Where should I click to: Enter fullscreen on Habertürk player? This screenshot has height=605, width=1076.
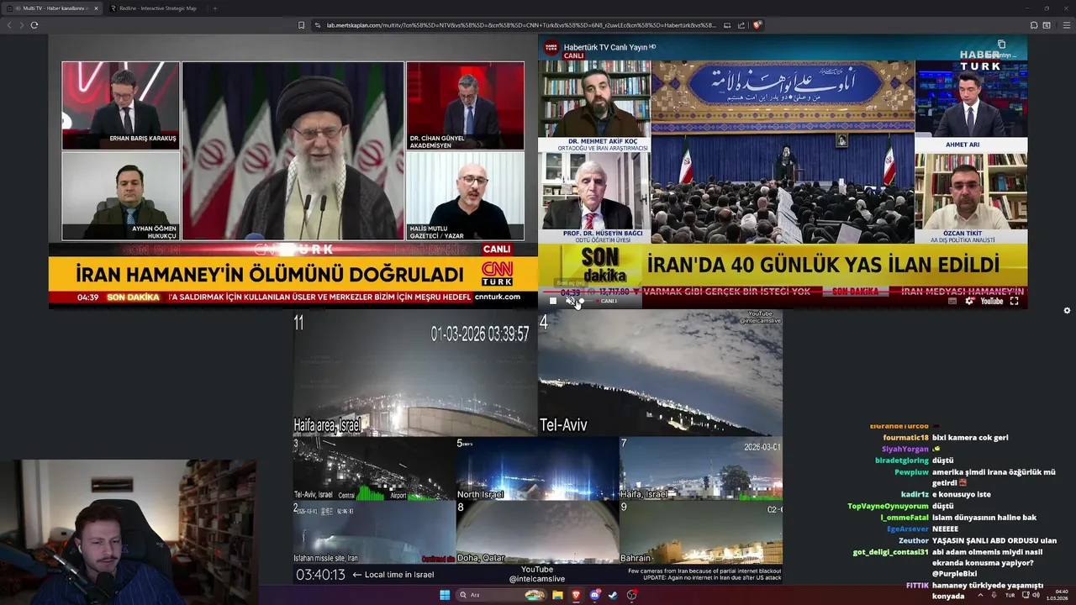click(1014, 301)
